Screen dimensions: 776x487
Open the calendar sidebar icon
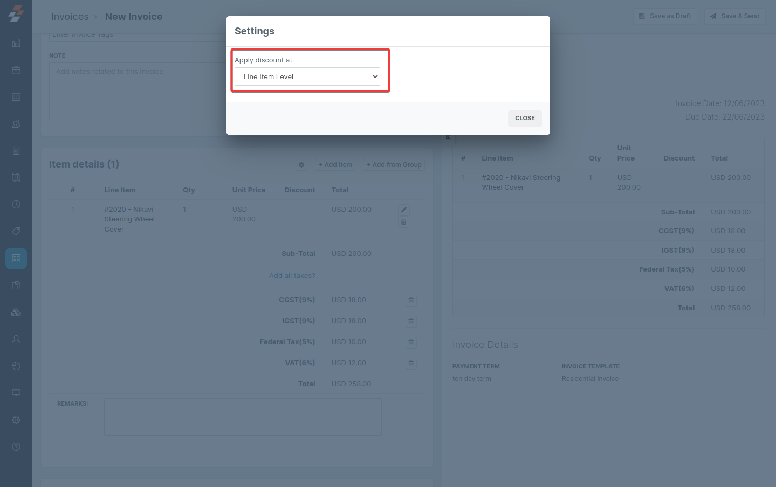click(x=16, y=97)
